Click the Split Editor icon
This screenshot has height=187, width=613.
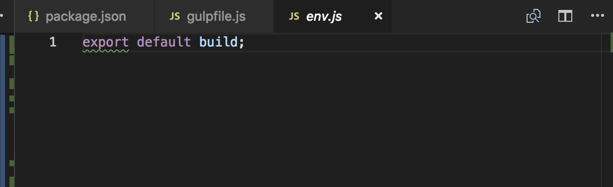click(565, 16)
